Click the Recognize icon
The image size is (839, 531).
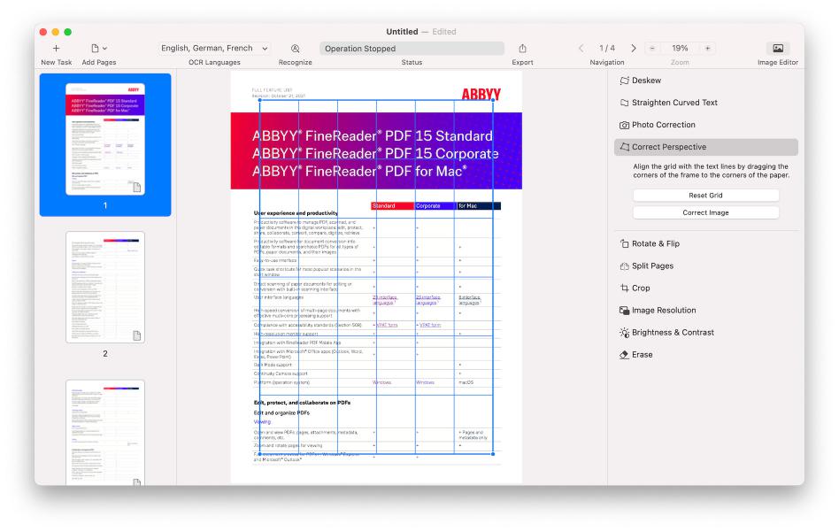[296, 48]
